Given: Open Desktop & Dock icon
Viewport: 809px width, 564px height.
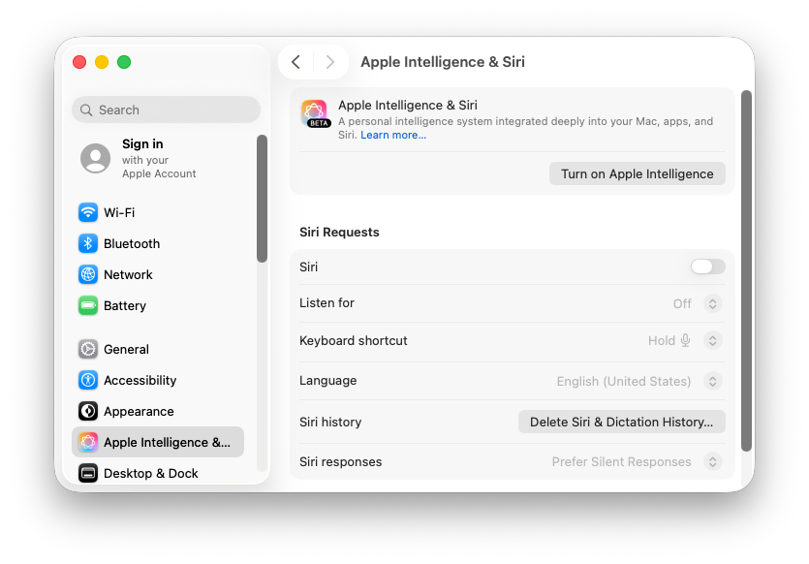Looking at the screenshot, I should pos(88,473).
